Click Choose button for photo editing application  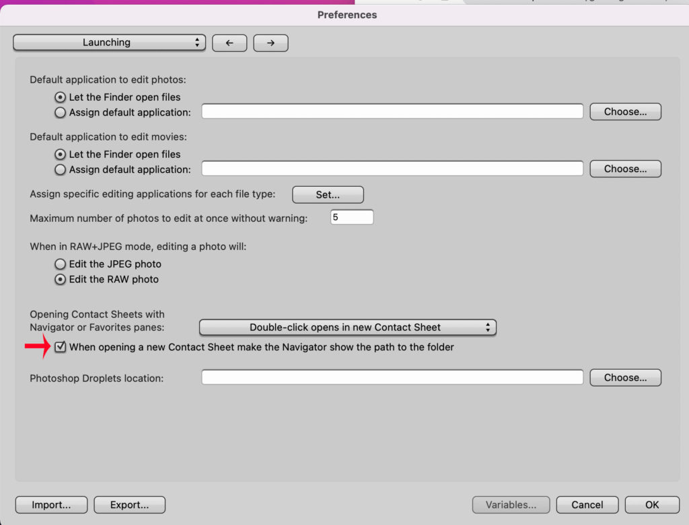click(x=625, y=112)
